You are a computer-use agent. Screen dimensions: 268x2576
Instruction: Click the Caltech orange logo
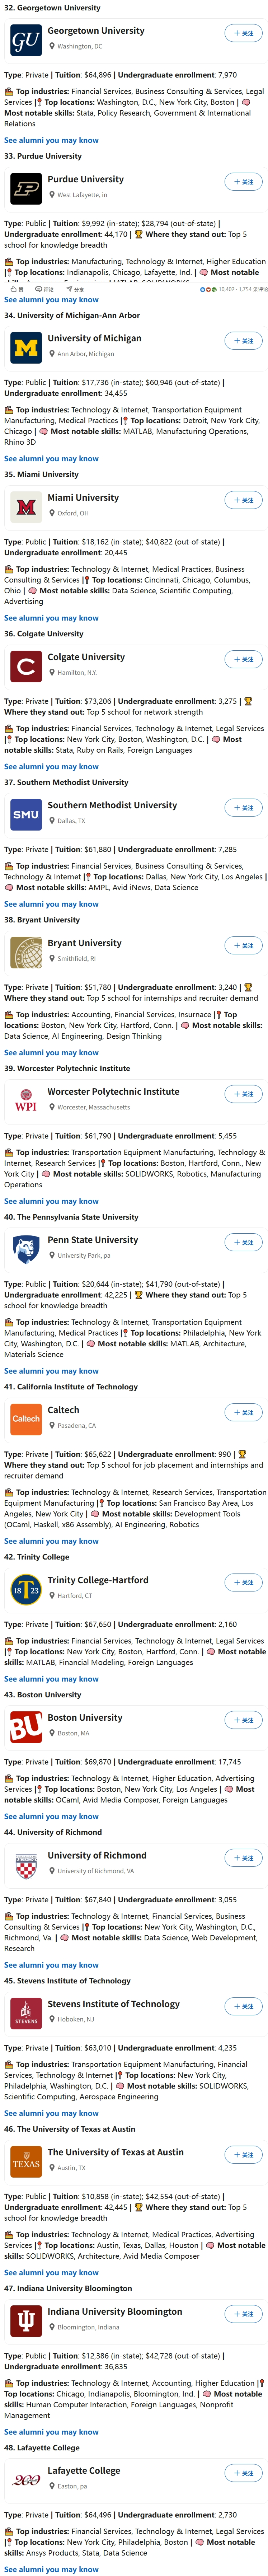[x=26, y=1419]
